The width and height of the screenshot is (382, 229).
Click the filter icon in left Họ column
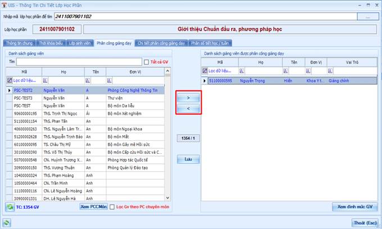46,80
